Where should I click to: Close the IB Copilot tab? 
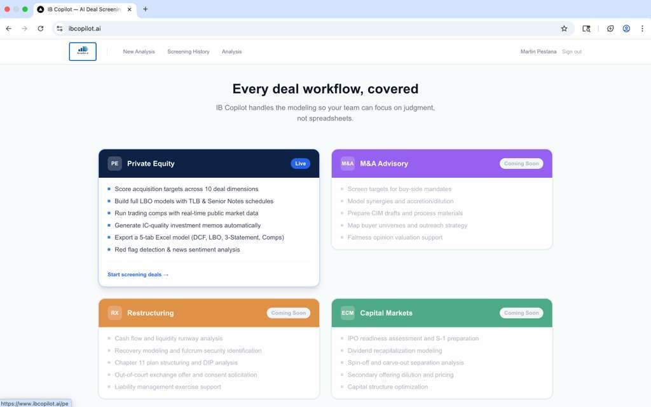pyautogui.click(x=129, y=9)
